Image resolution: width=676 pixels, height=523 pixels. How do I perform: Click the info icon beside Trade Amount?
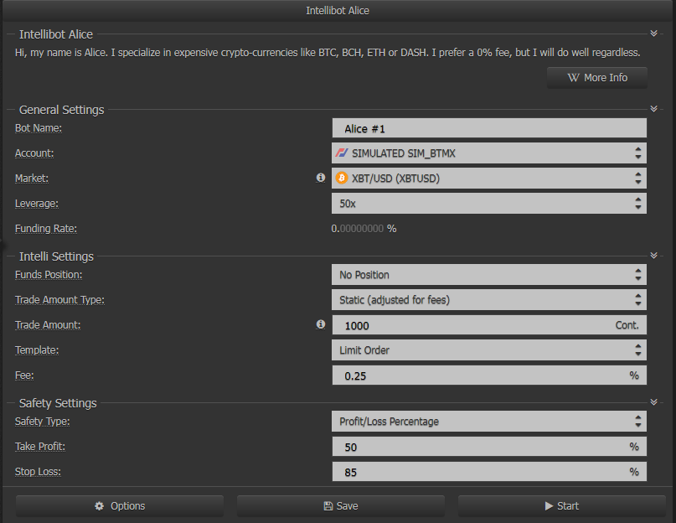[x=320, y=324]
